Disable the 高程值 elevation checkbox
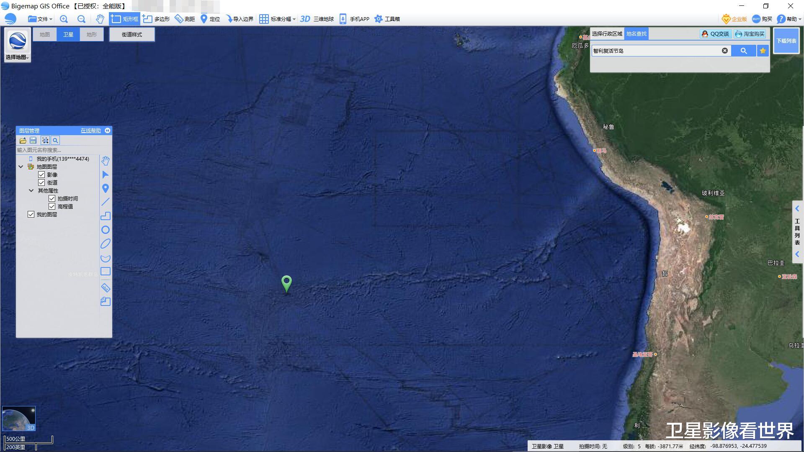 [x=52, y=206]
